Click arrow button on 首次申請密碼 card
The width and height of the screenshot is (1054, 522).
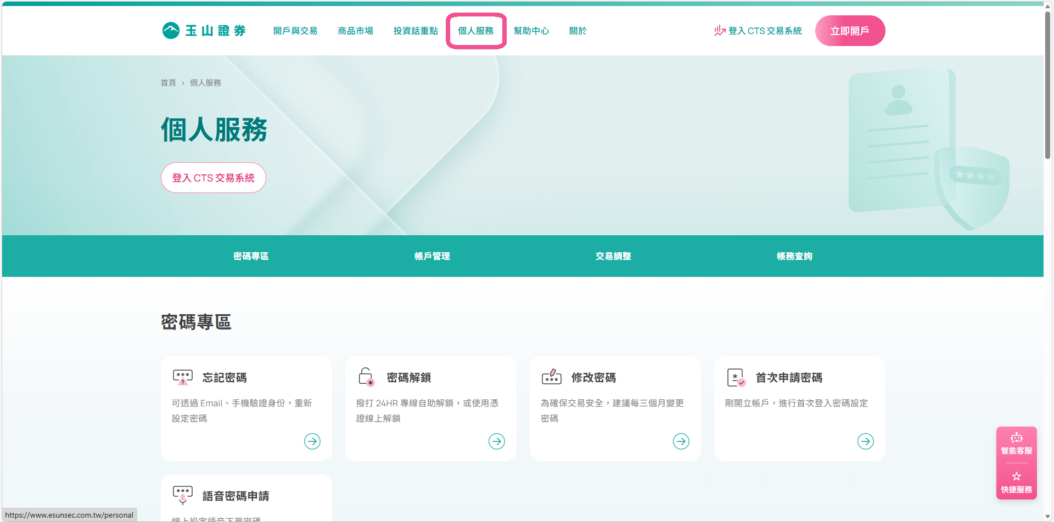tap(866, 441)
